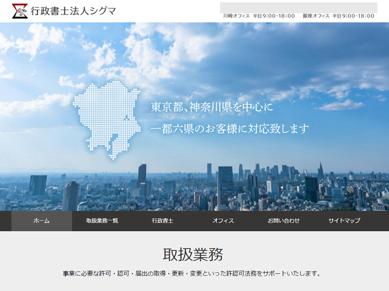Screen dimensions: 389x291
Task: Click the gray phone number banner in header
Action: [298, 8]
